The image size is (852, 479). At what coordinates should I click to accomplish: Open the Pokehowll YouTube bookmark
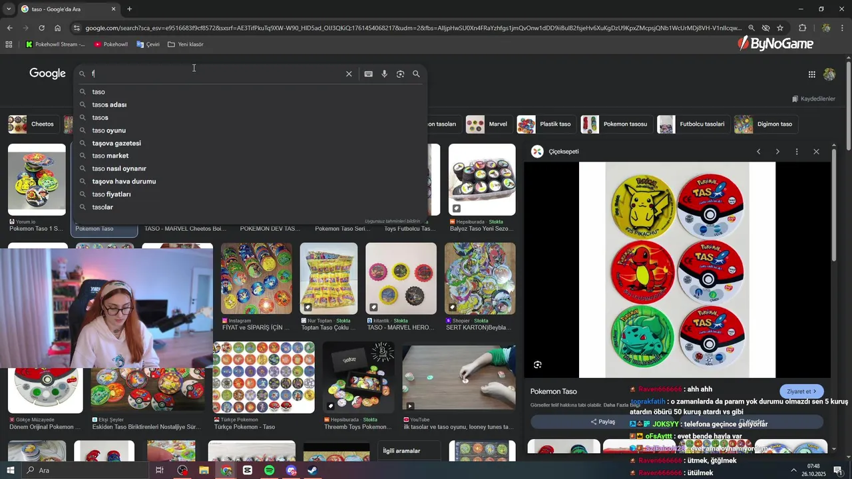[110, 45]
